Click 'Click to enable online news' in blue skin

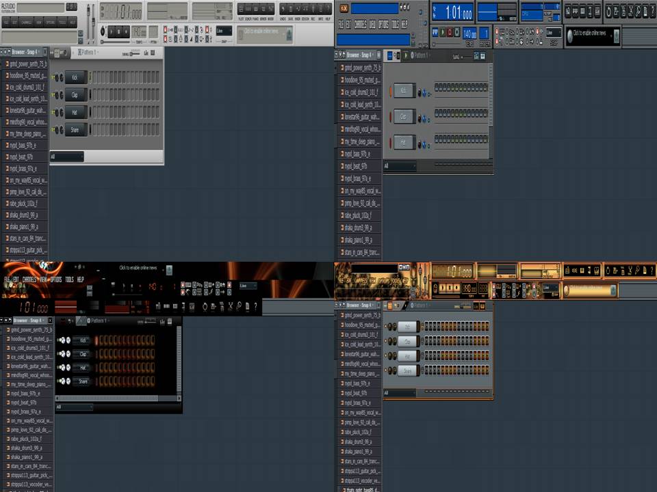(589, 33)
